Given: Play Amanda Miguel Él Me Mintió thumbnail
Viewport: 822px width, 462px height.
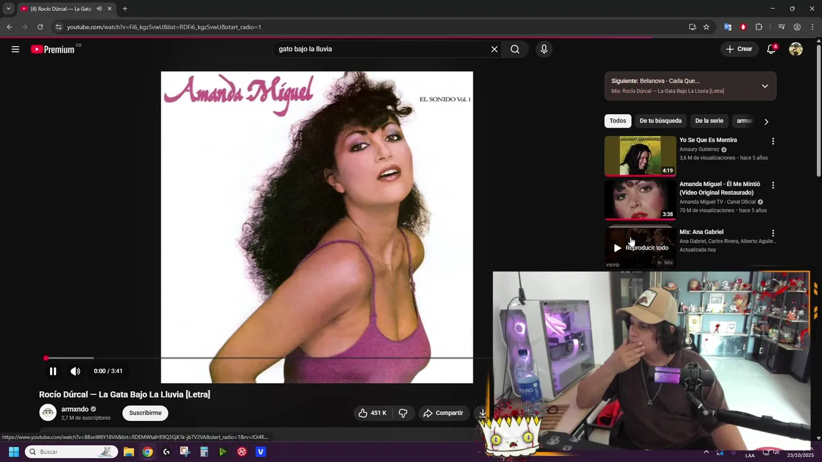Looking at the screenshot, I should coord(640,200).
